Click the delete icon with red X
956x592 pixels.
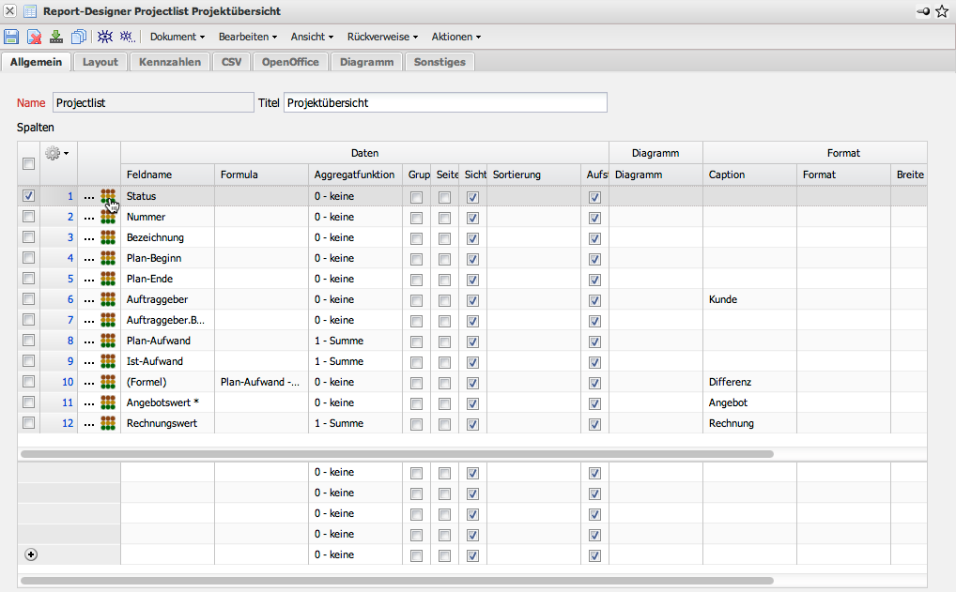point(34,37)
